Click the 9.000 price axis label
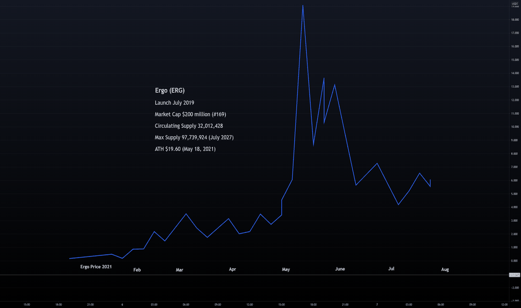Screen dimensions: 521x308 (x=515, y=140)
